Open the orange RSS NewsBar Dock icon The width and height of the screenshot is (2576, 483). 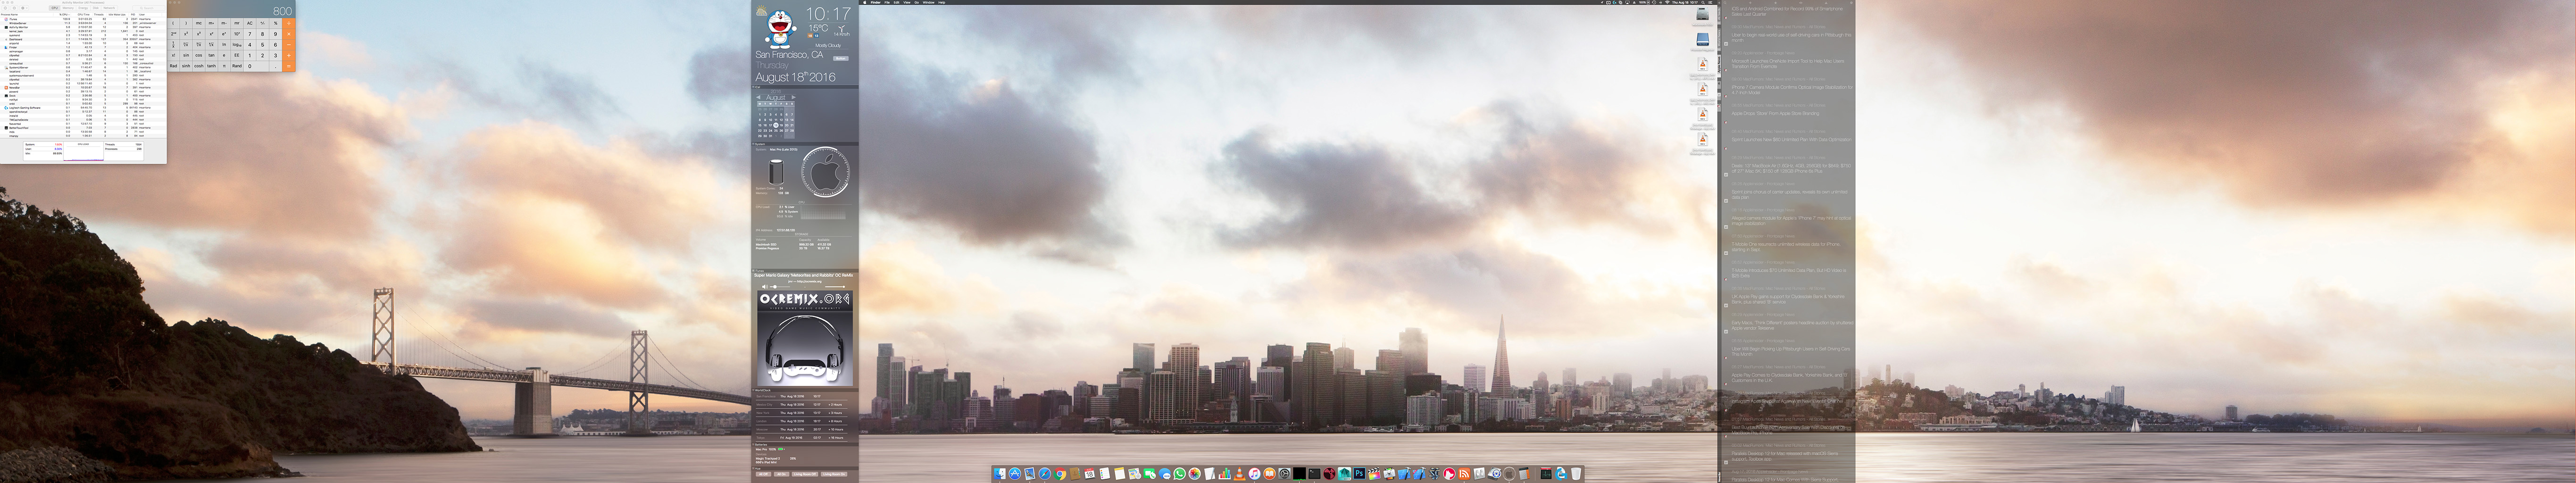tap(1464, 474)
